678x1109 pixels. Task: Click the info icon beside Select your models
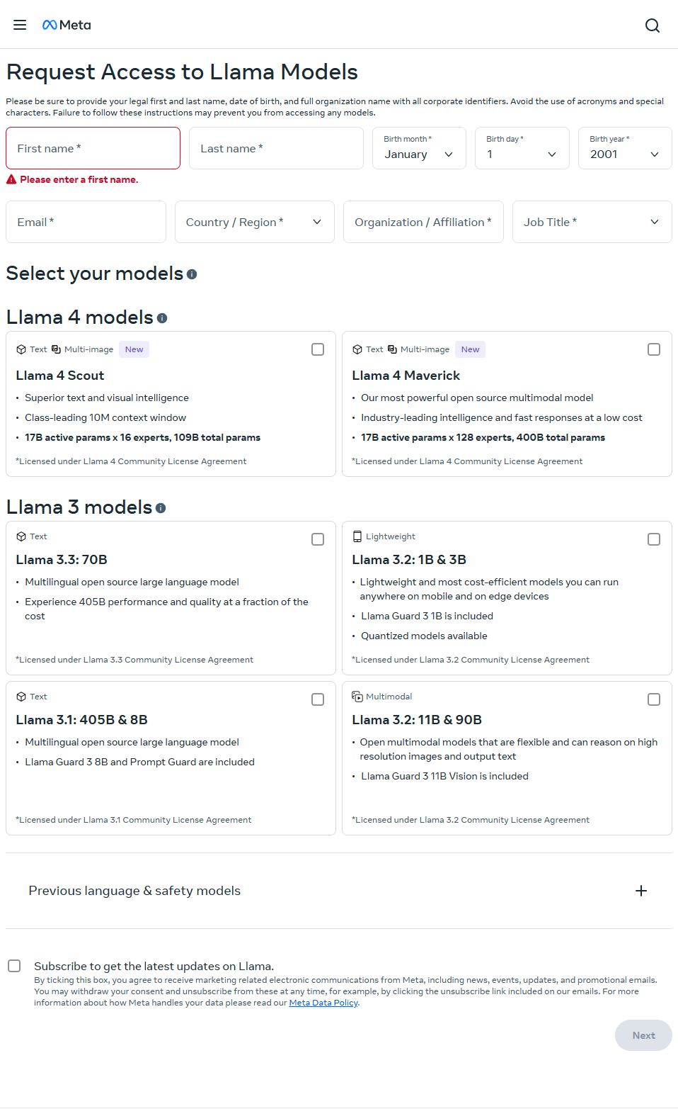192,274
